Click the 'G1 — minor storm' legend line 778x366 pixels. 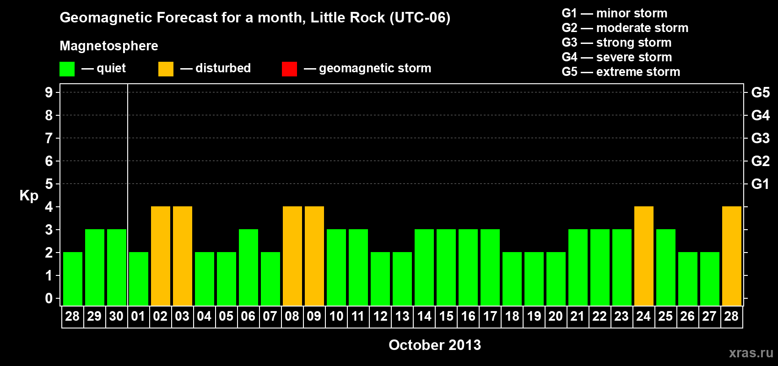614,13
